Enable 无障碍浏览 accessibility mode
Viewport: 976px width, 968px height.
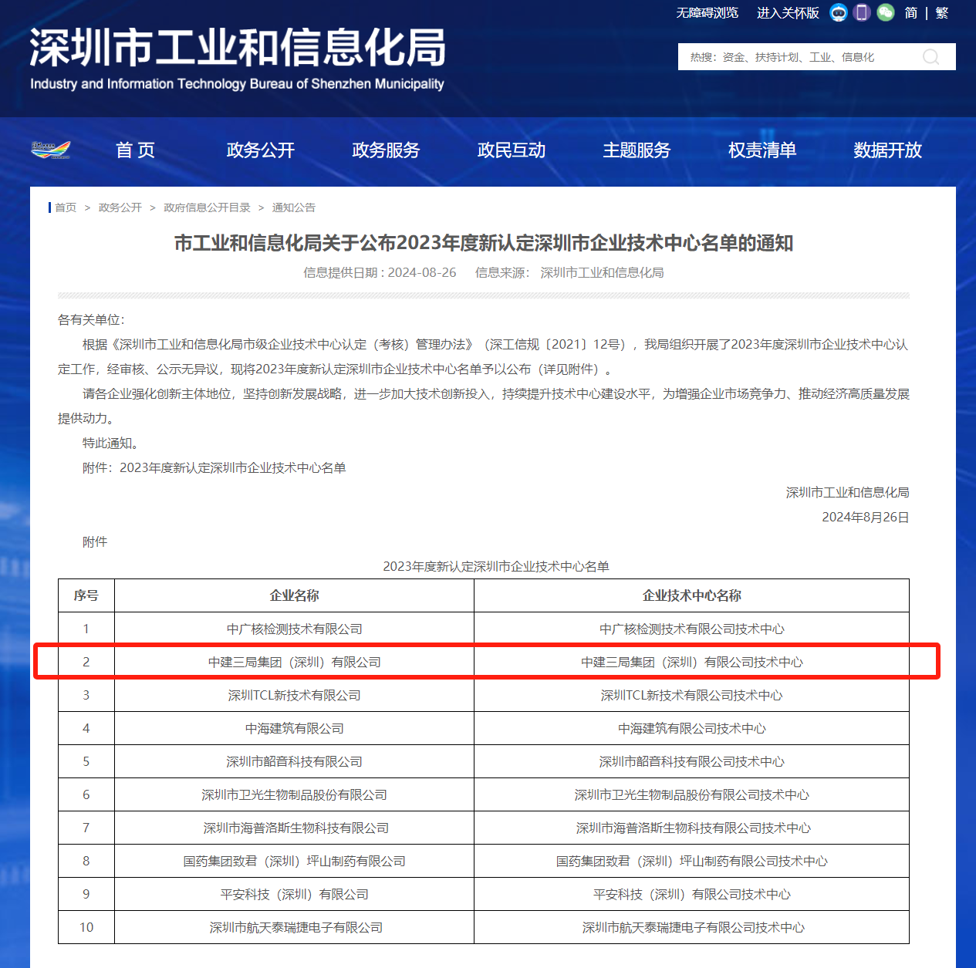click(x=707, y=13)
